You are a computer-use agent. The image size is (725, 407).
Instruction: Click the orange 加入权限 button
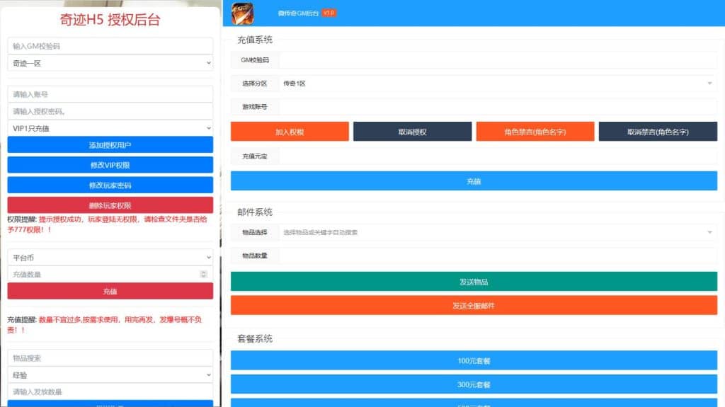tap(290, 132)
